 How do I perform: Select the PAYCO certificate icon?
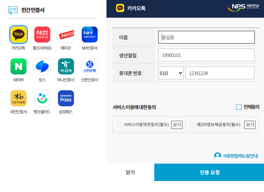tap(66, 34)
